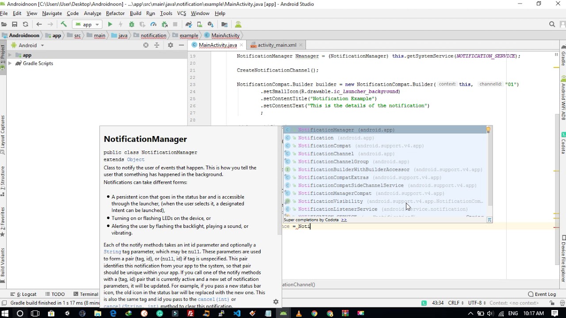The height and width of the screenshot is (318, 566).
Task: Click the pi icon in completion popup
Action: (x=489, y=220)
